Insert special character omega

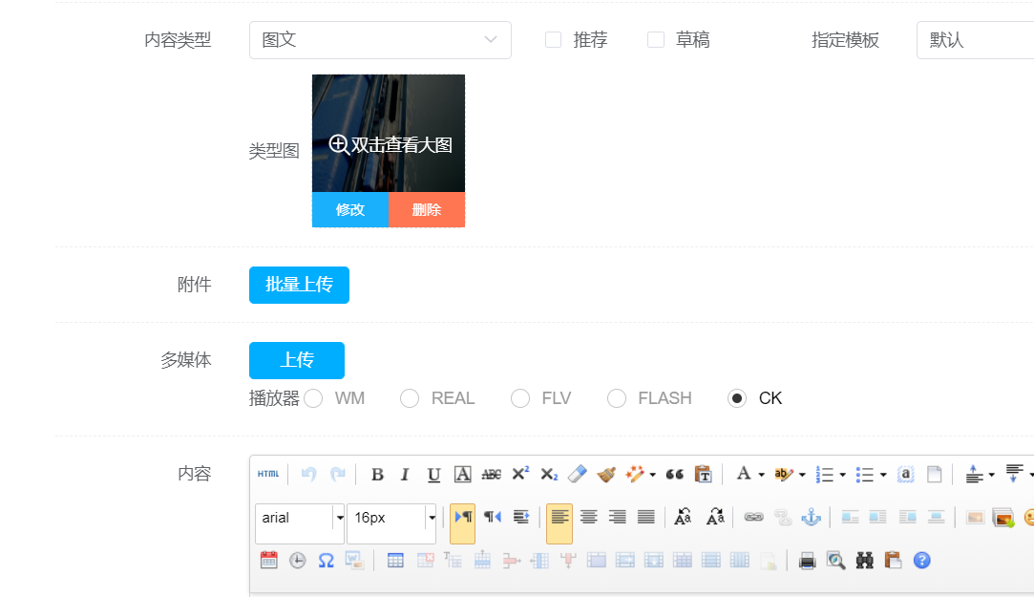pos(326,560)
